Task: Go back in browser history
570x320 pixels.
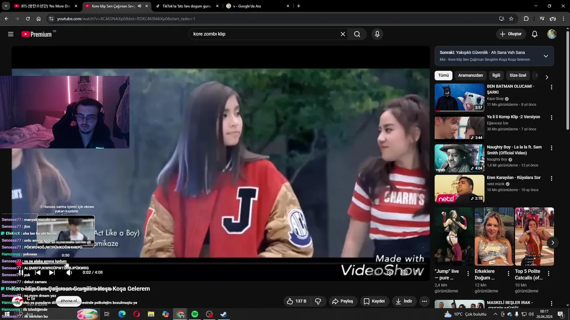Action: 6,19
